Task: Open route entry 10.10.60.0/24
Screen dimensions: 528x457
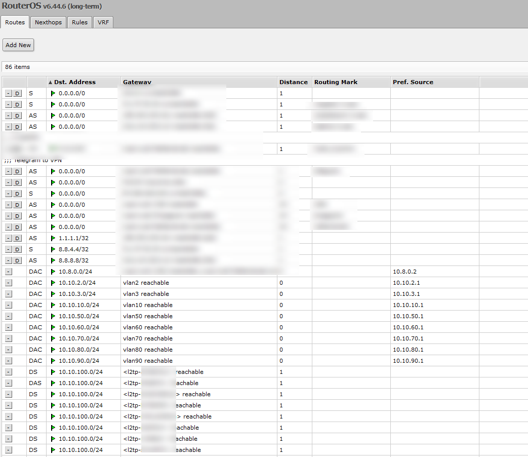Action: point(79,327)
